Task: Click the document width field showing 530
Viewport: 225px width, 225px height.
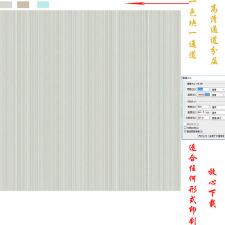Action: 203,107
